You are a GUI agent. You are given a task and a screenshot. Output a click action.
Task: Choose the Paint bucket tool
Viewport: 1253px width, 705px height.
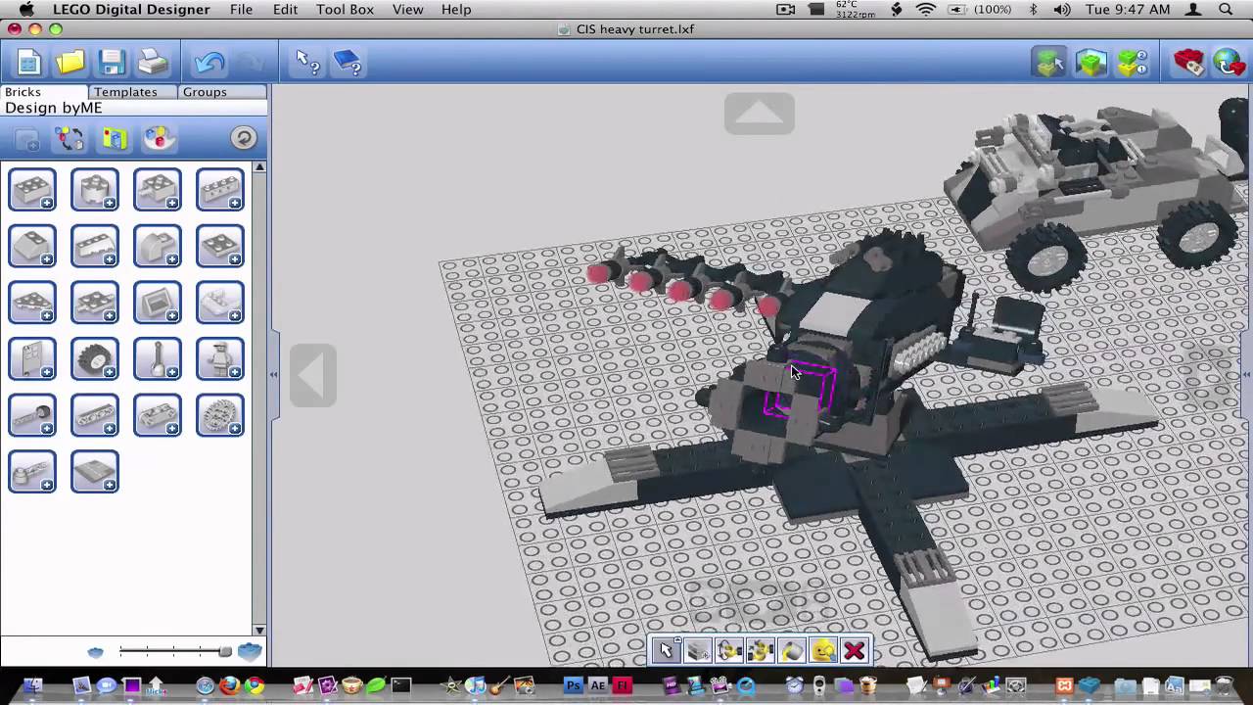click(792, 650)
